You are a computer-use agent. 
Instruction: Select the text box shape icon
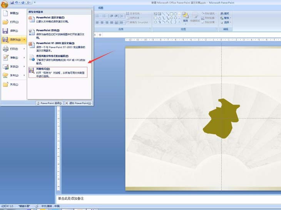point(156,14)
